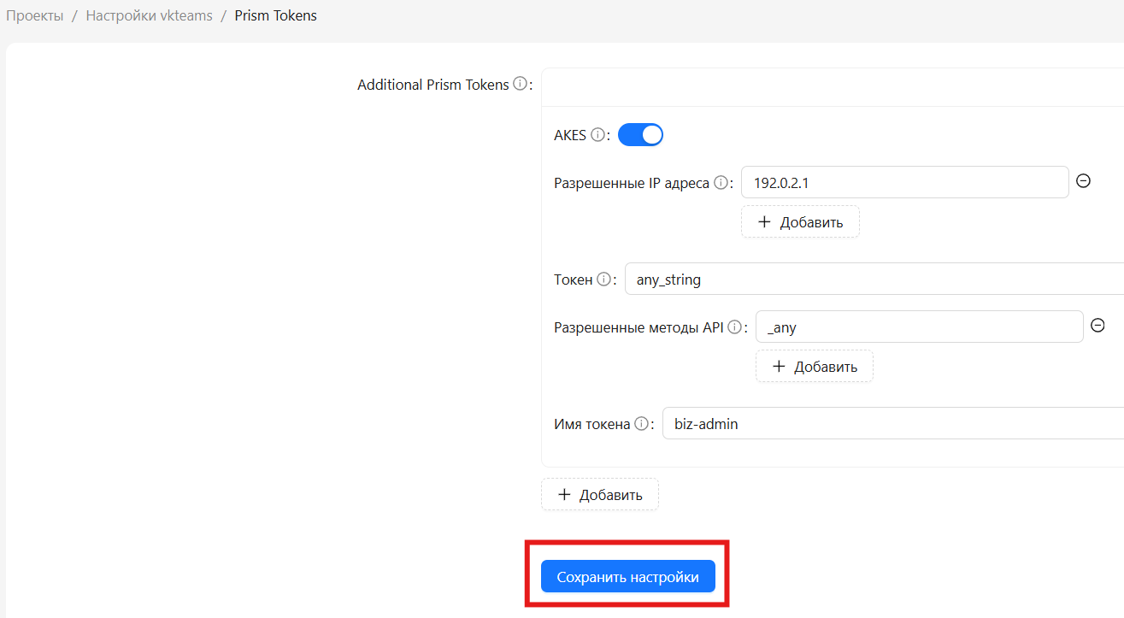Add a new Prism token block
Screen dimensions: 1124x618
pyautogui.click(x=600, y=495)
